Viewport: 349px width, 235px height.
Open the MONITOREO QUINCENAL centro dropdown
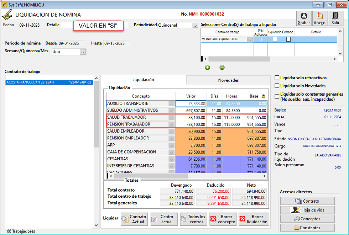pos(250,39)
